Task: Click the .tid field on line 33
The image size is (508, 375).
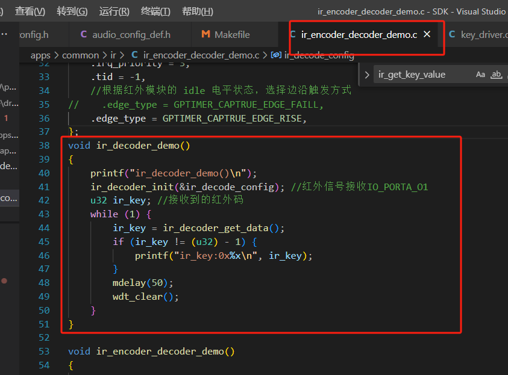Action: [x=102, y=77]
